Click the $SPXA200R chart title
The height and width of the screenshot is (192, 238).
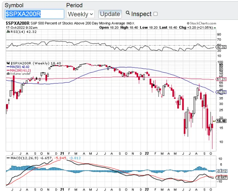18,23
